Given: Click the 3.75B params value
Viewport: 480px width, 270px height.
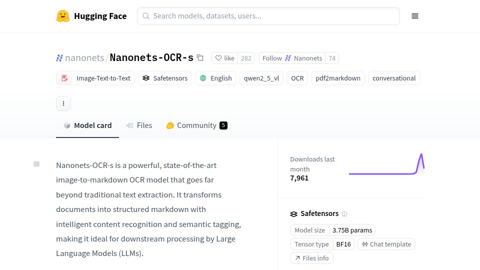Looking at the screenshot, I should pyautogui.click(x=352, y=230).
